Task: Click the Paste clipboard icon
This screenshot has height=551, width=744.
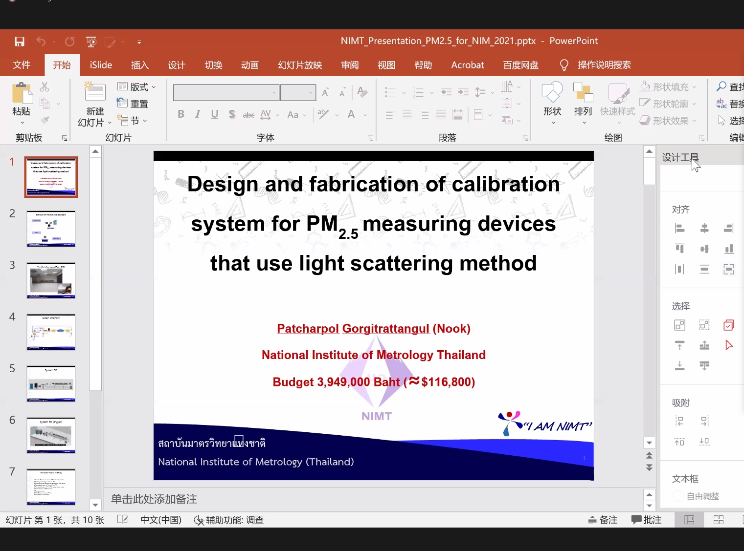Action: pyautogui.click(x=21, y=94)
